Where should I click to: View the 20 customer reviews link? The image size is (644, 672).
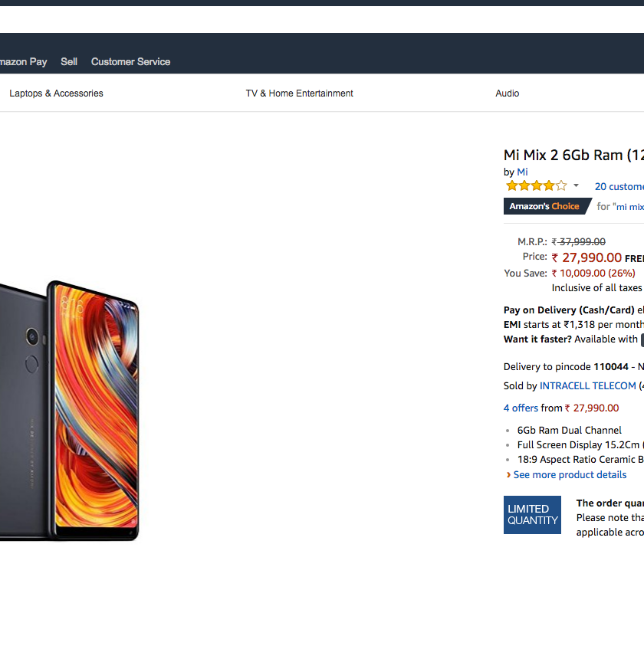tap(619, 186)
